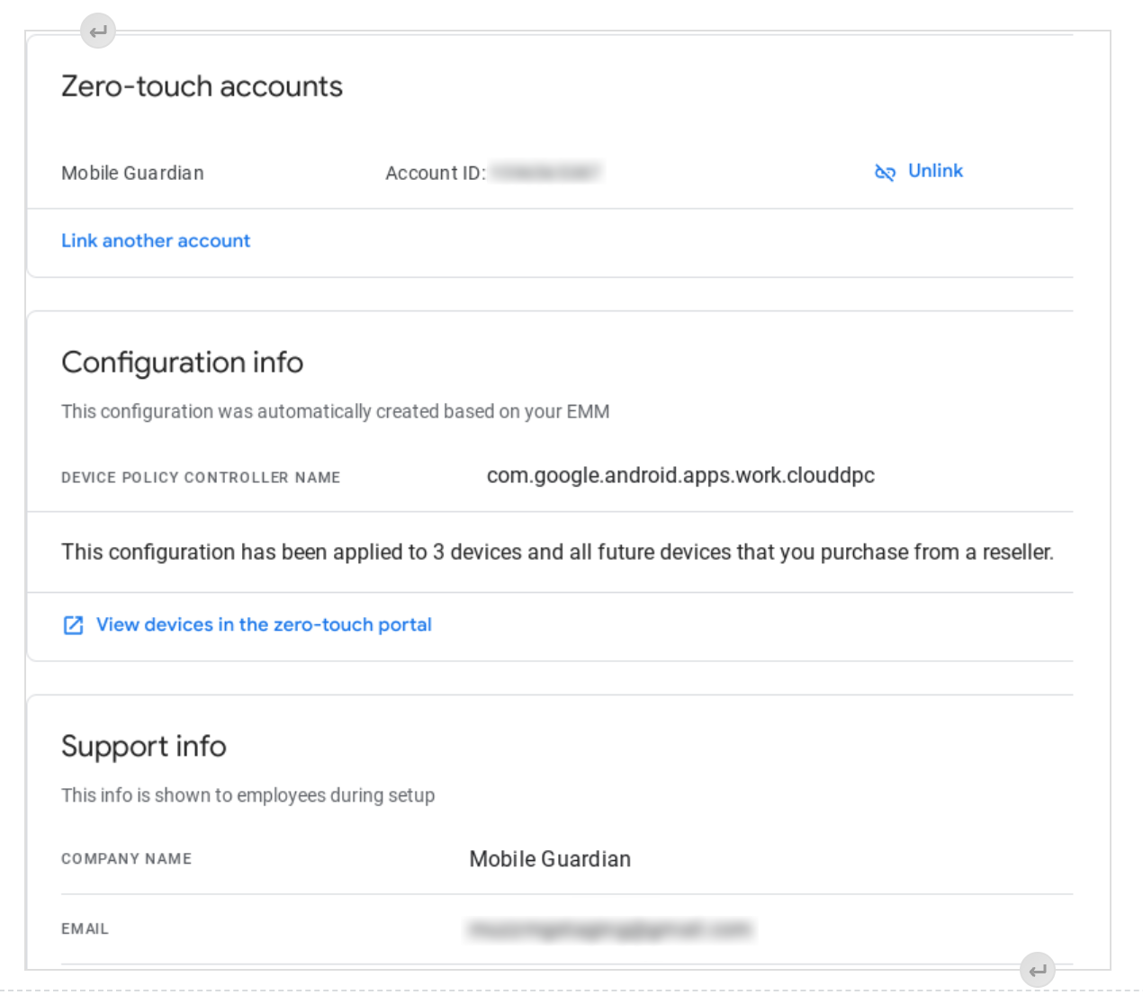This screenshot has width=1143, height=995.
Task: Click the Device Policy Controller Name label
Action: 201,478
